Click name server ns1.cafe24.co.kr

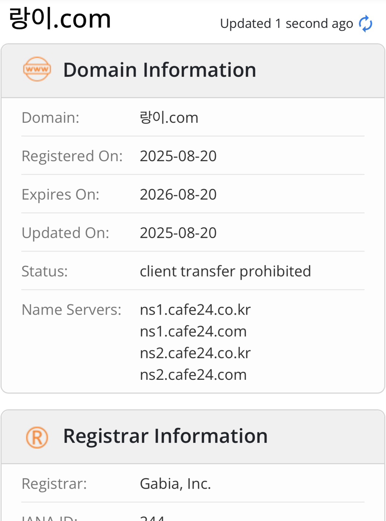coord(195,310)
